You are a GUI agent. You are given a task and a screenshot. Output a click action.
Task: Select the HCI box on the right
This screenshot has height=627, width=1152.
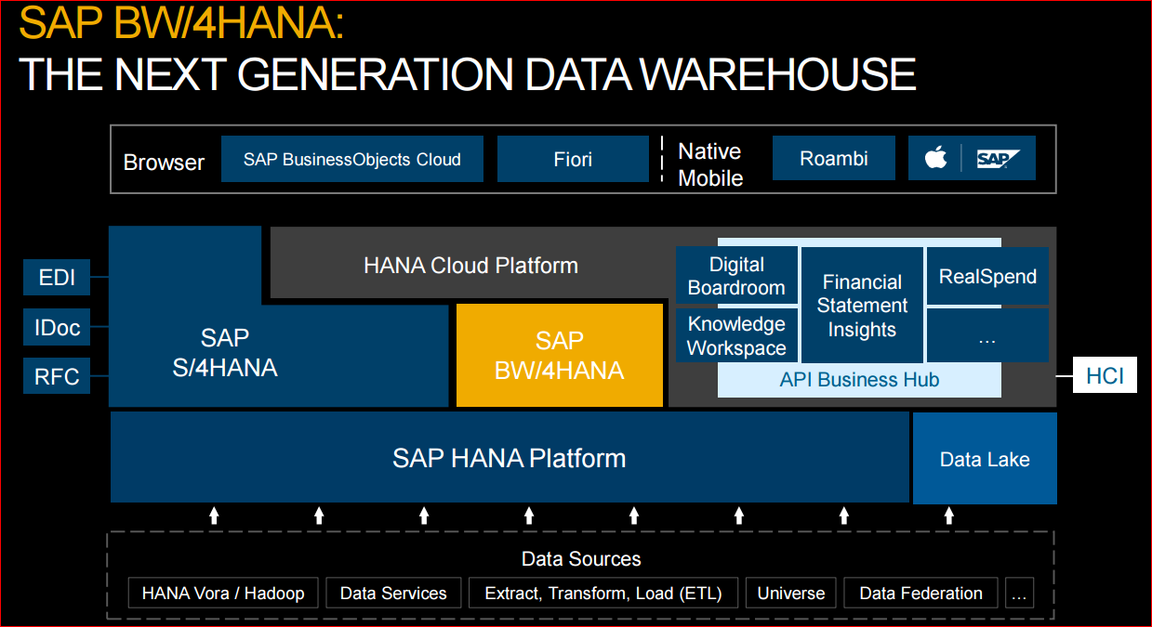coord(1105,375)
